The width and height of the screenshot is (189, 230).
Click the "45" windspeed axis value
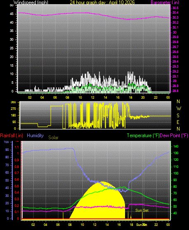(12, 14)
